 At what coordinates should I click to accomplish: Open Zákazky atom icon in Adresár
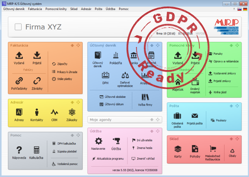tap(71, 113)
